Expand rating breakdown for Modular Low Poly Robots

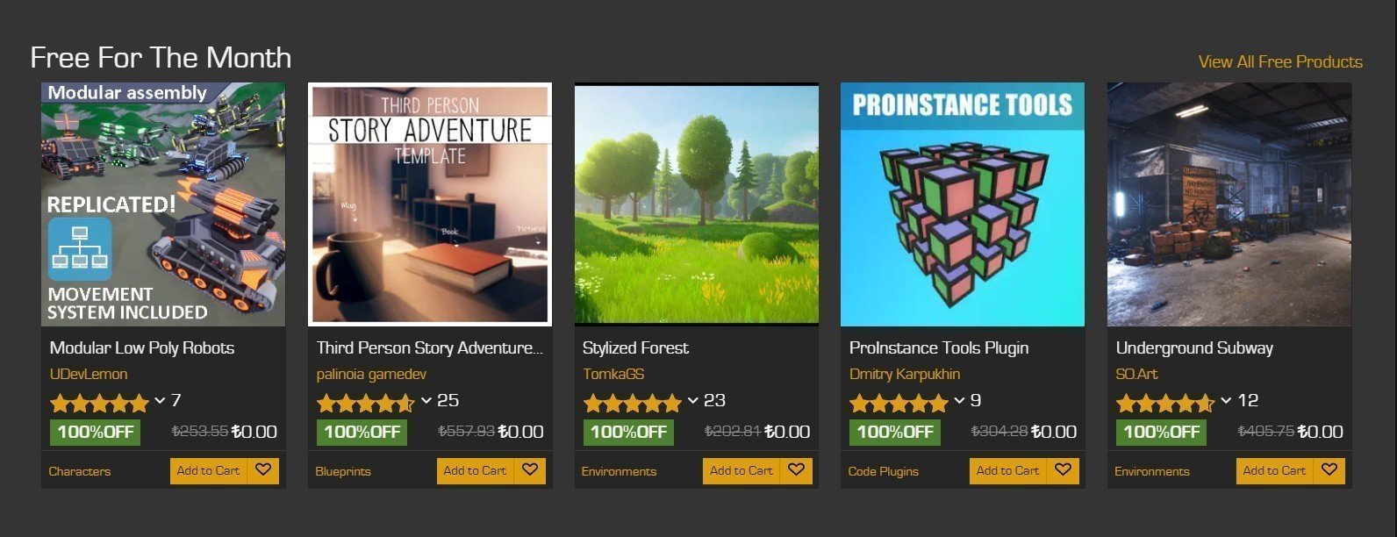tap(160, 401)
